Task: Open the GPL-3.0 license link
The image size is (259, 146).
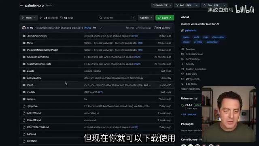Action: pyautogui.click(x=194, y=54)
